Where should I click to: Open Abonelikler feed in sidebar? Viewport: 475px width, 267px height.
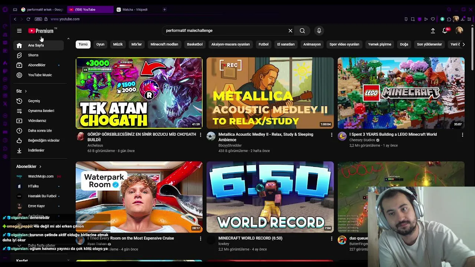[x=39, y=65]
